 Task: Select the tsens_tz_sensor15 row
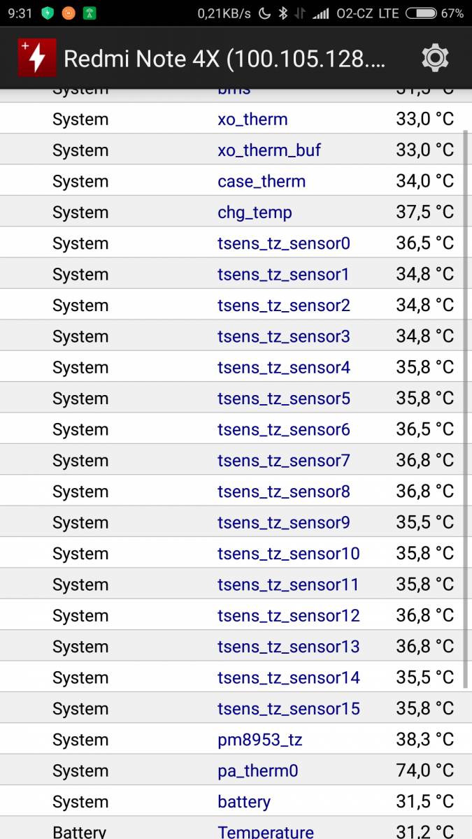coord(236,708)
